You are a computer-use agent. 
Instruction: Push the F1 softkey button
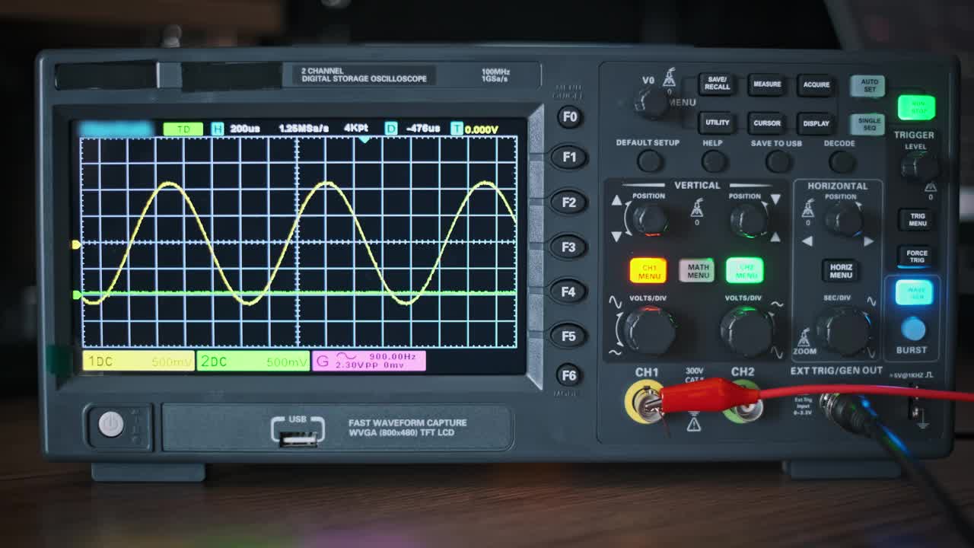pyautogui.click(x=569, y=157)
